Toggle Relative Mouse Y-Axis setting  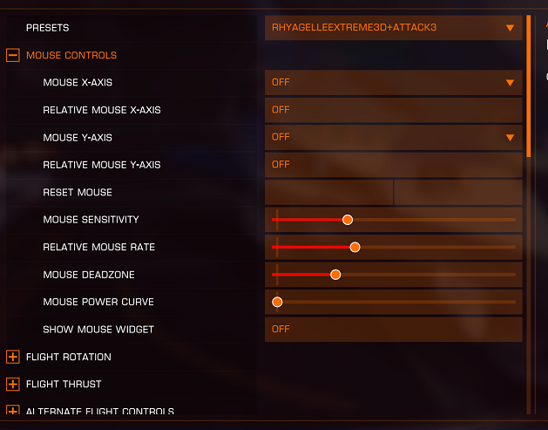tap(394, 165)
